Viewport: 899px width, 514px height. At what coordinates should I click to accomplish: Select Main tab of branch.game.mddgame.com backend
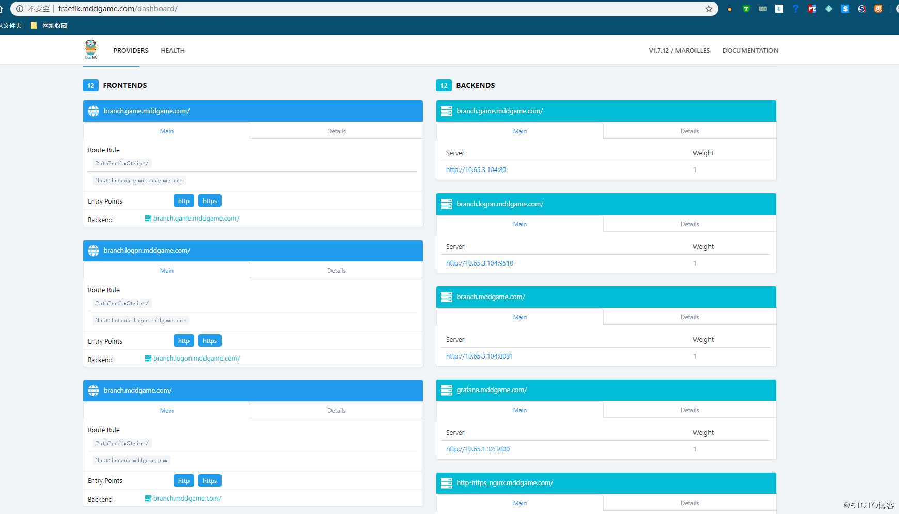click(519, 131)
